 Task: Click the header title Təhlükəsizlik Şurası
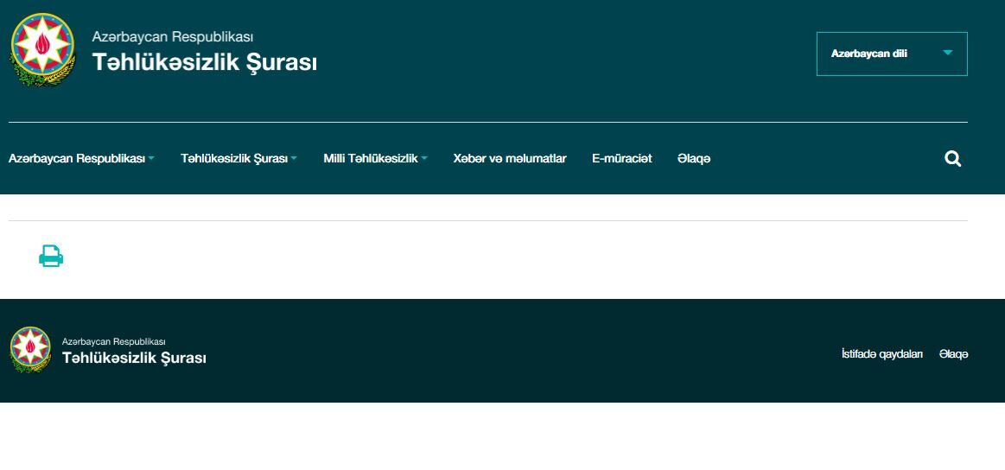pos(205,62)
